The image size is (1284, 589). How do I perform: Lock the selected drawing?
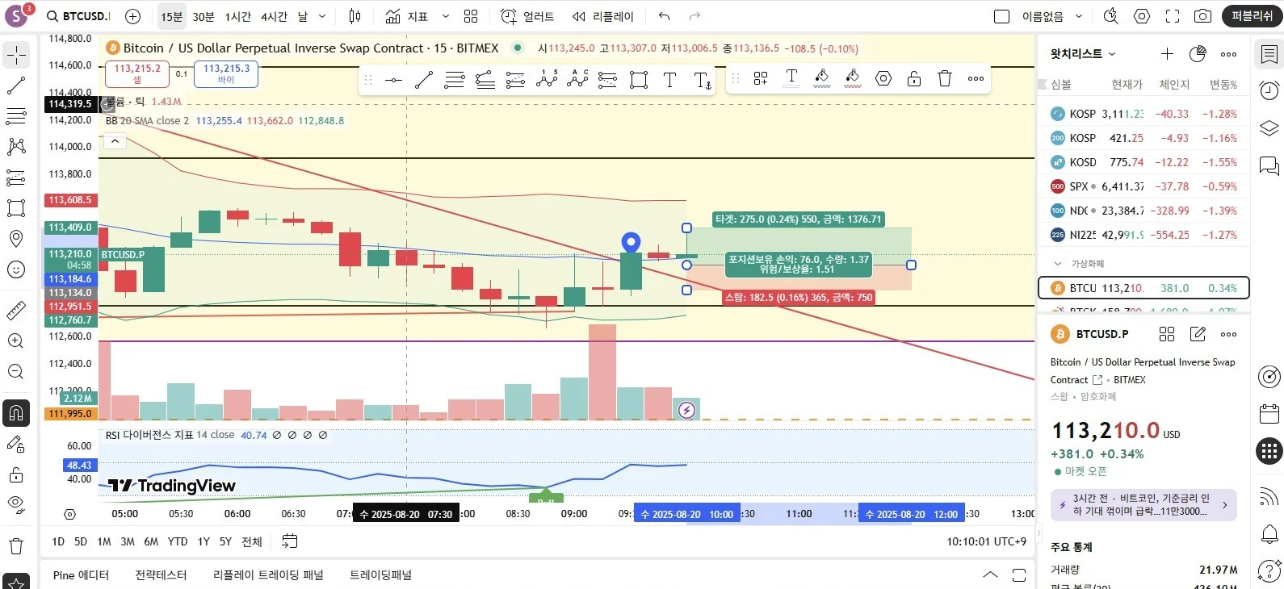click(914, 78)
